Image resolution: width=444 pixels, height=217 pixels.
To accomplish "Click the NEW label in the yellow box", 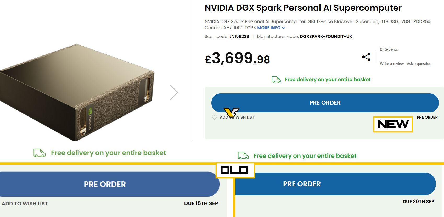I will pyautogui.click(x=393, y=124).
